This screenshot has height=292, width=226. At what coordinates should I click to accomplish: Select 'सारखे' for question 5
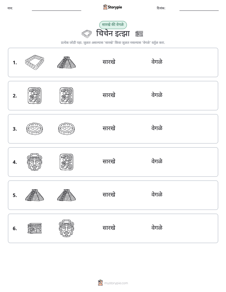(109, 195)
